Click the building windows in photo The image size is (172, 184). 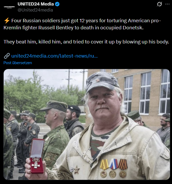pos(147,93)
